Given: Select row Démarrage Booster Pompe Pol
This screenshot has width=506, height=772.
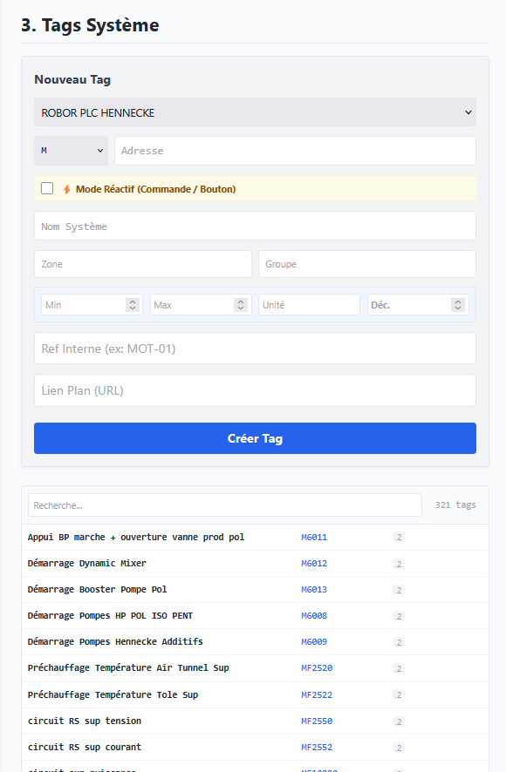Looking at the screenshot, I should (x=255, y=589).
